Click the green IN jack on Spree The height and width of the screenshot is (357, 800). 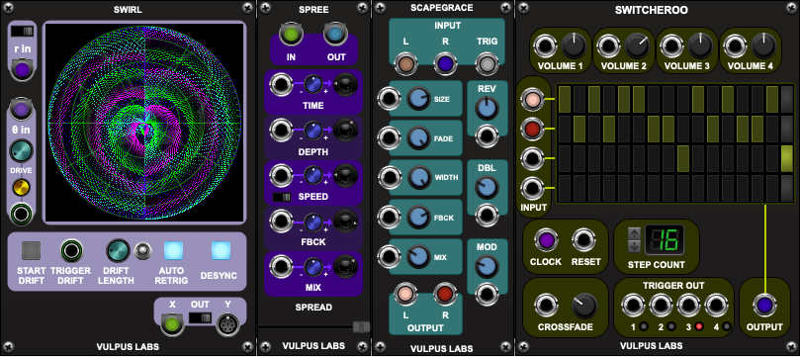tap(291, 34)
